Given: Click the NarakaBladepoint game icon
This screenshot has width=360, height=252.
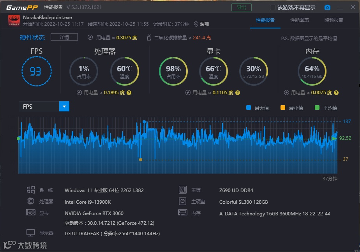Looking at the screenshot, I should pos(14,20).
